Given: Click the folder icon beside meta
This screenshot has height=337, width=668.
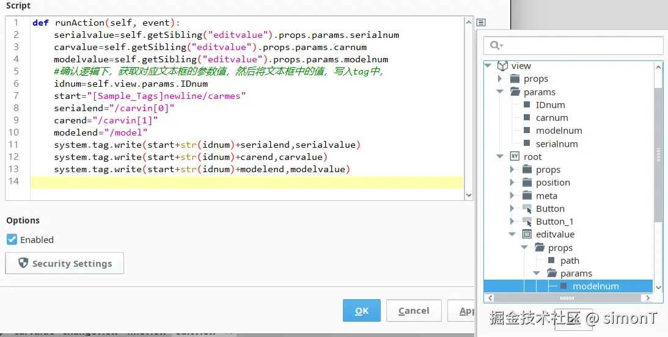Looking at the screenshot, I should click(527, 196).
